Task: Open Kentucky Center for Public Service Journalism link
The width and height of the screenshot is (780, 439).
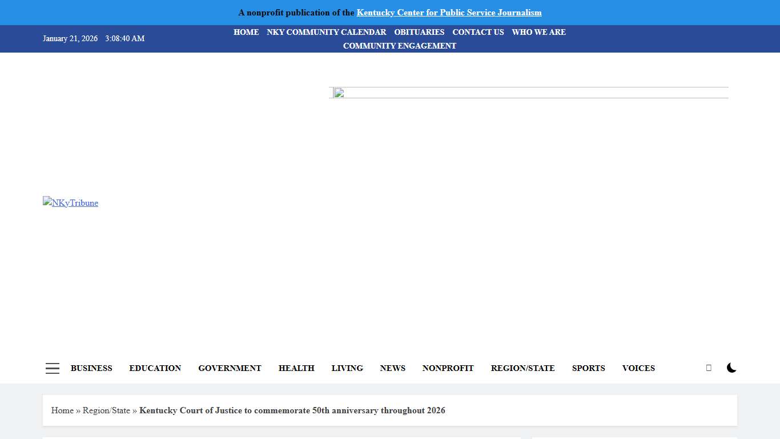Action: [449, 13]
